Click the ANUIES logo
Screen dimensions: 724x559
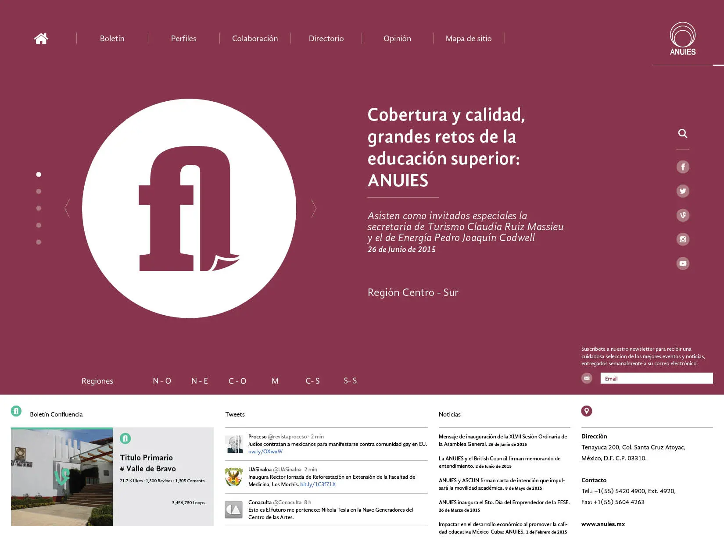click(x=683, y=39)
